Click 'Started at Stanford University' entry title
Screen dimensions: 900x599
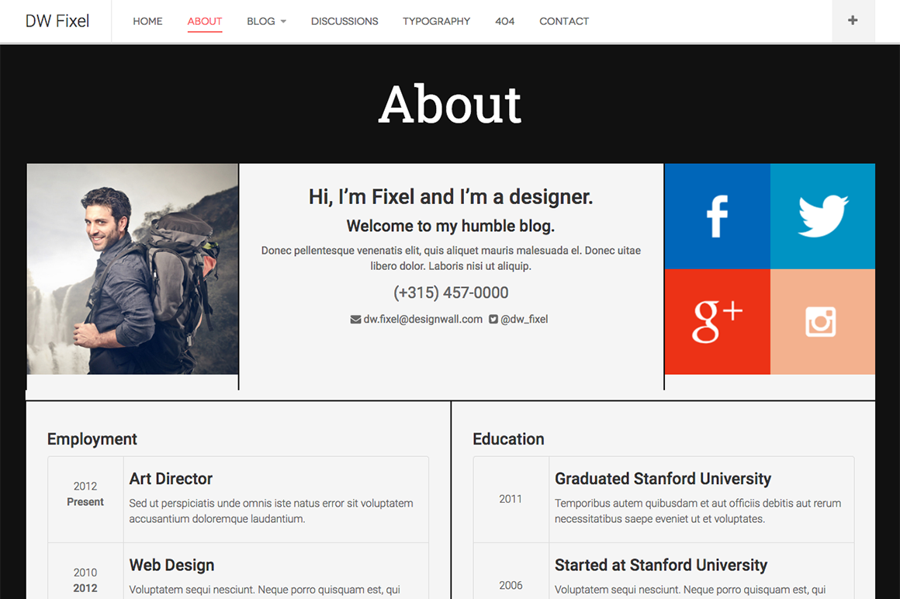661,565
